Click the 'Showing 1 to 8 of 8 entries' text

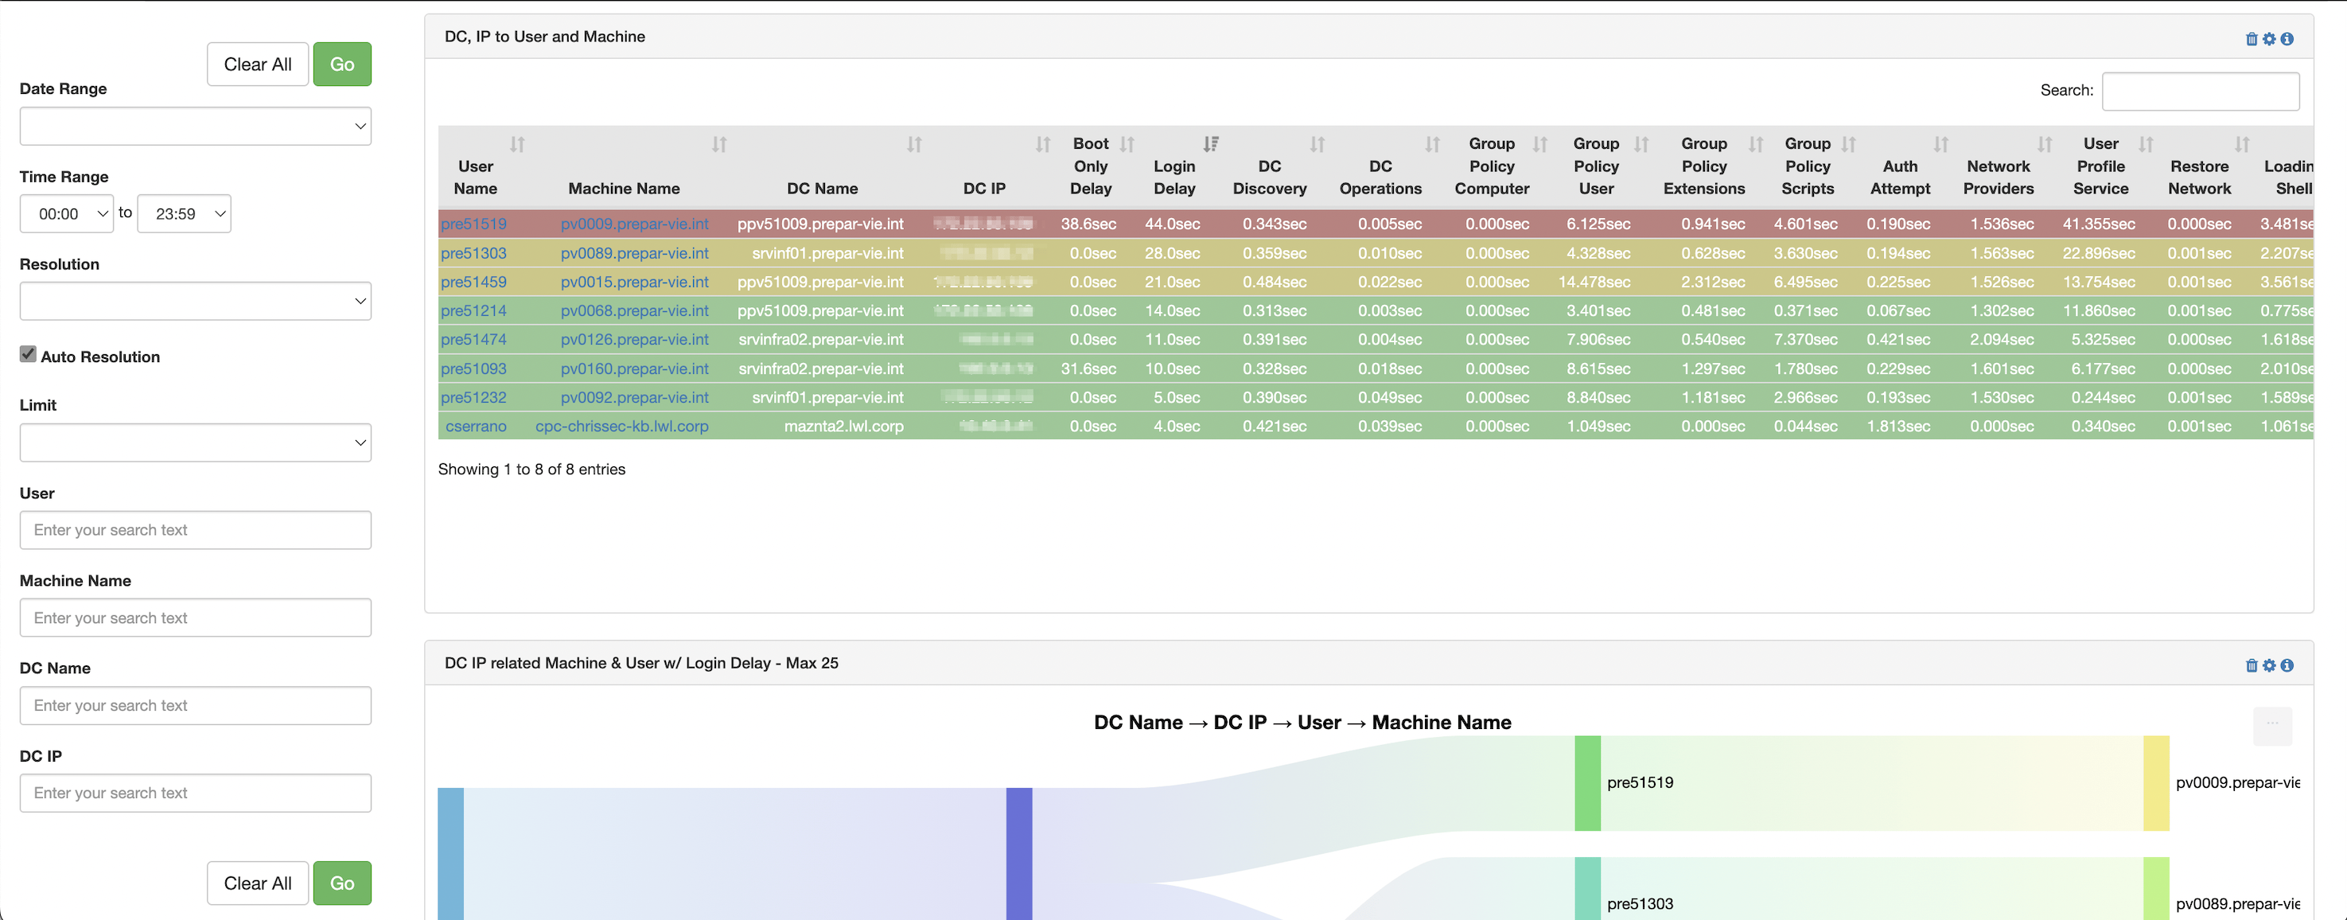(531, 470)
